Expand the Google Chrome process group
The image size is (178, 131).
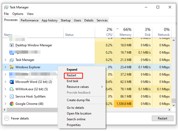tap(5, 104)
